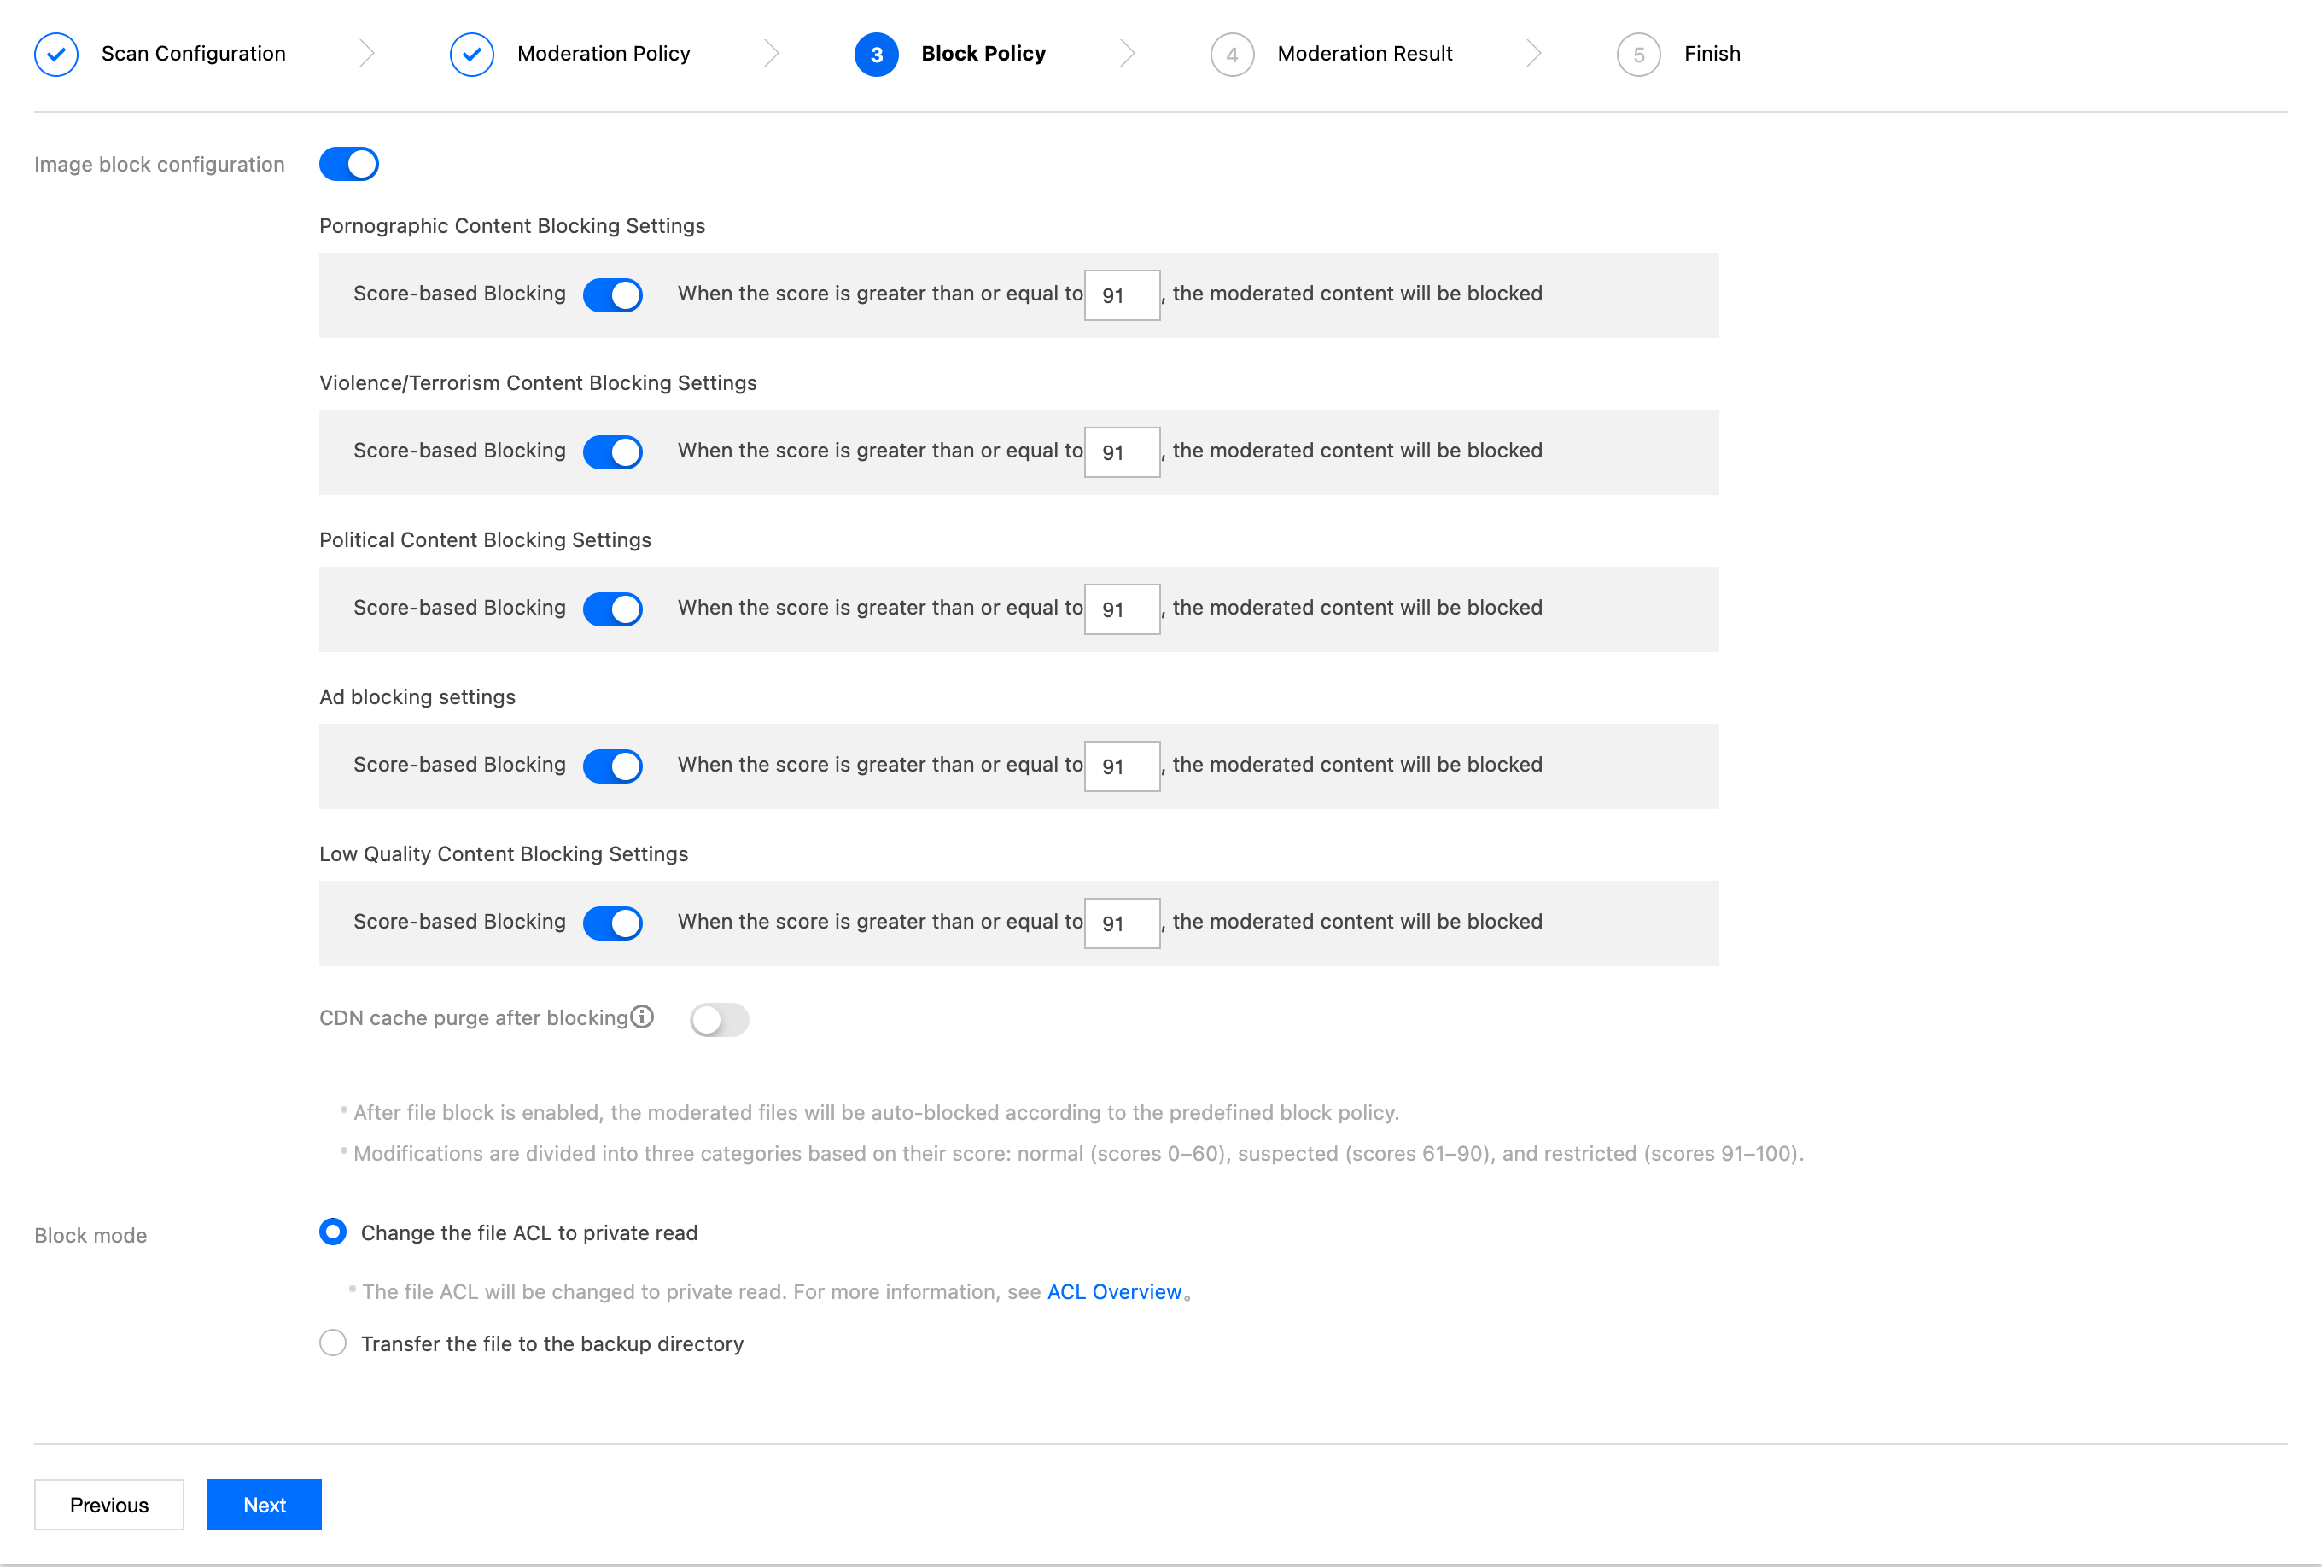Click the Block Policy step 3 circle
Viewport: 2322px width, 1567px height.
[x=876, y=54]
